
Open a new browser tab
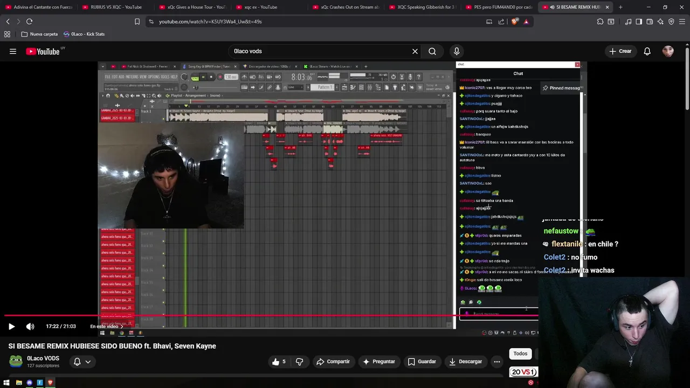click(x=620, y=7)
